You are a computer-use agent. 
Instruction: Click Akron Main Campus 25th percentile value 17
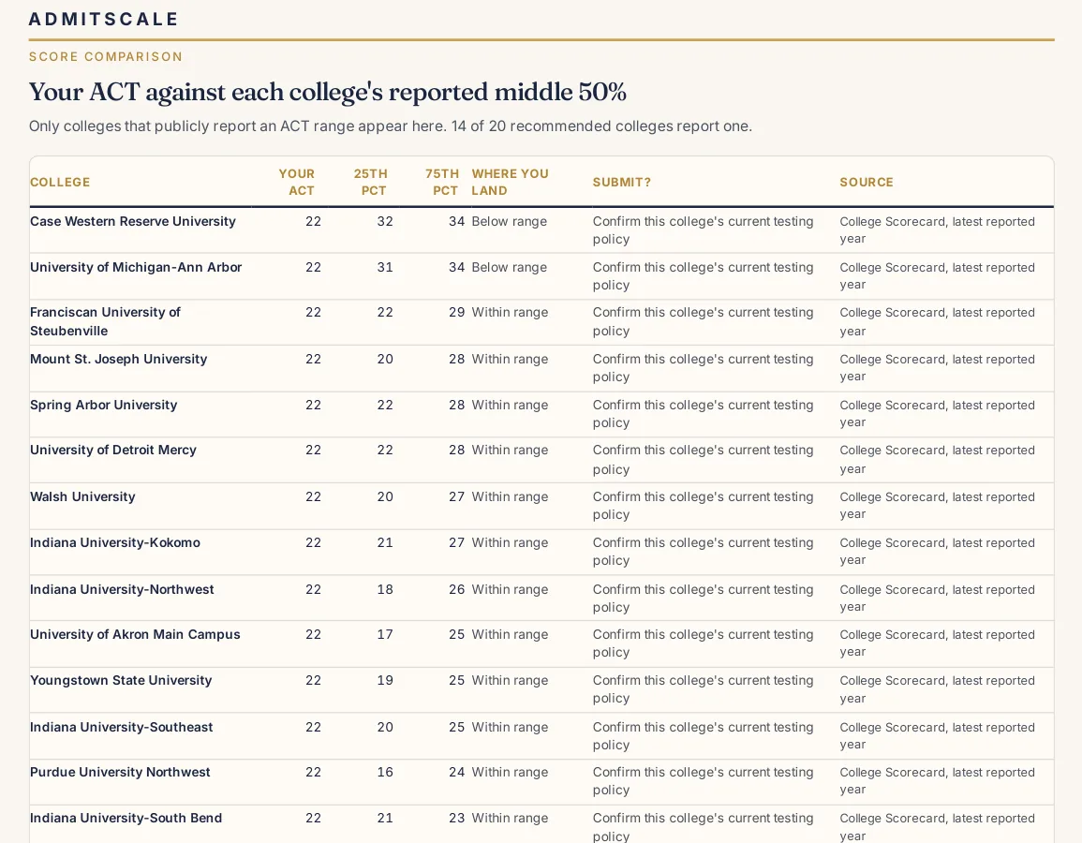click(385, 635)
